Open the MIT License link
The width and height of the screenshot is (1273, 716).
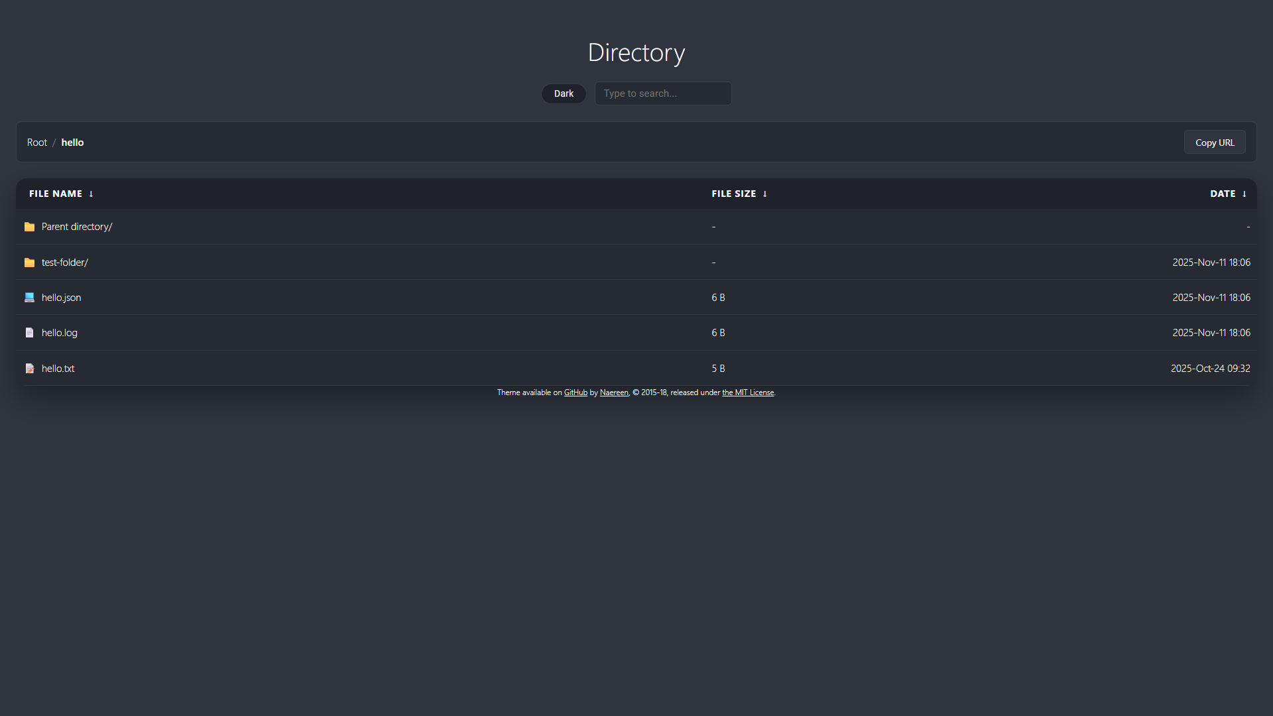tap(748, 392)
